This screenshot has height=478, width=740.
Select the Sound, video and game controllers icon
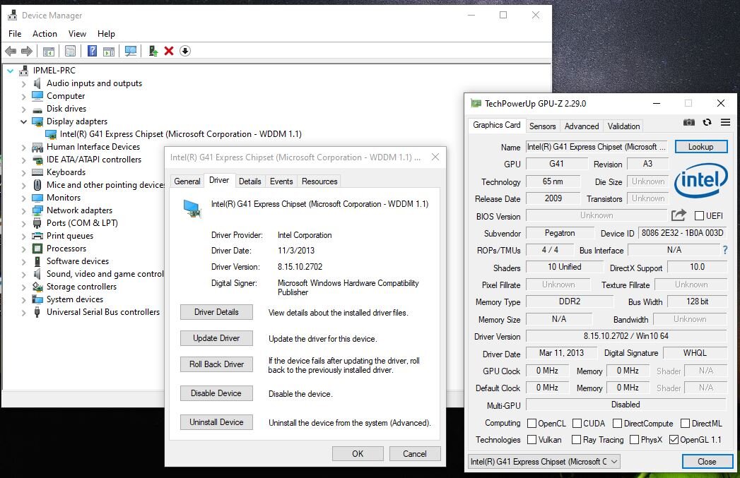point(37,274)
